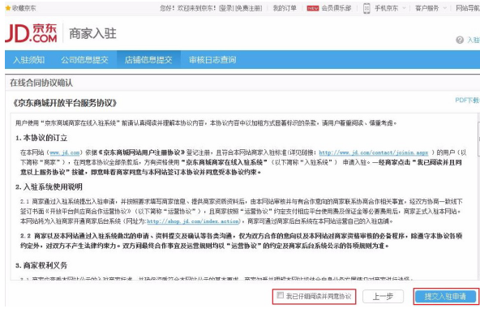This screenshot has width=480, height=313.
Task: Click the 在线合同协议确认 heading
Action: pyautogui.click(x=41, y=83)
